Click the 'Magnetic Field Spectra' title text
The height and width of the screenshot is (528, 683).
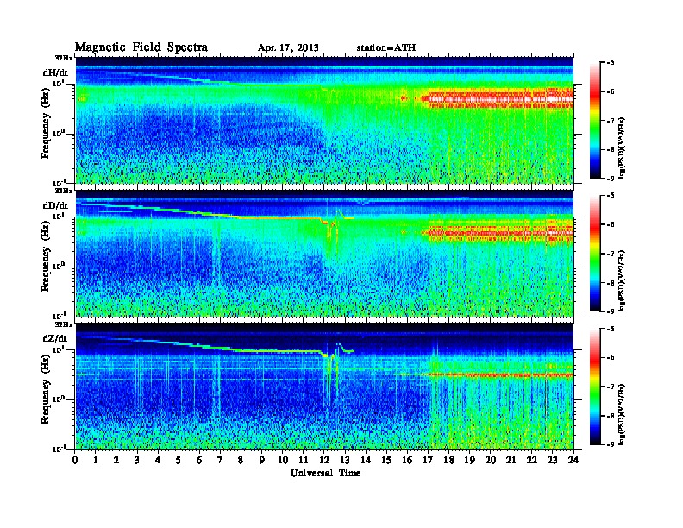[141, 47]
